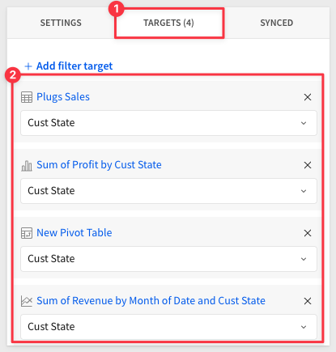Click the table icon beside Plugs Sales
The width and height of the screenshot is (336, 352).
[27, 97]
